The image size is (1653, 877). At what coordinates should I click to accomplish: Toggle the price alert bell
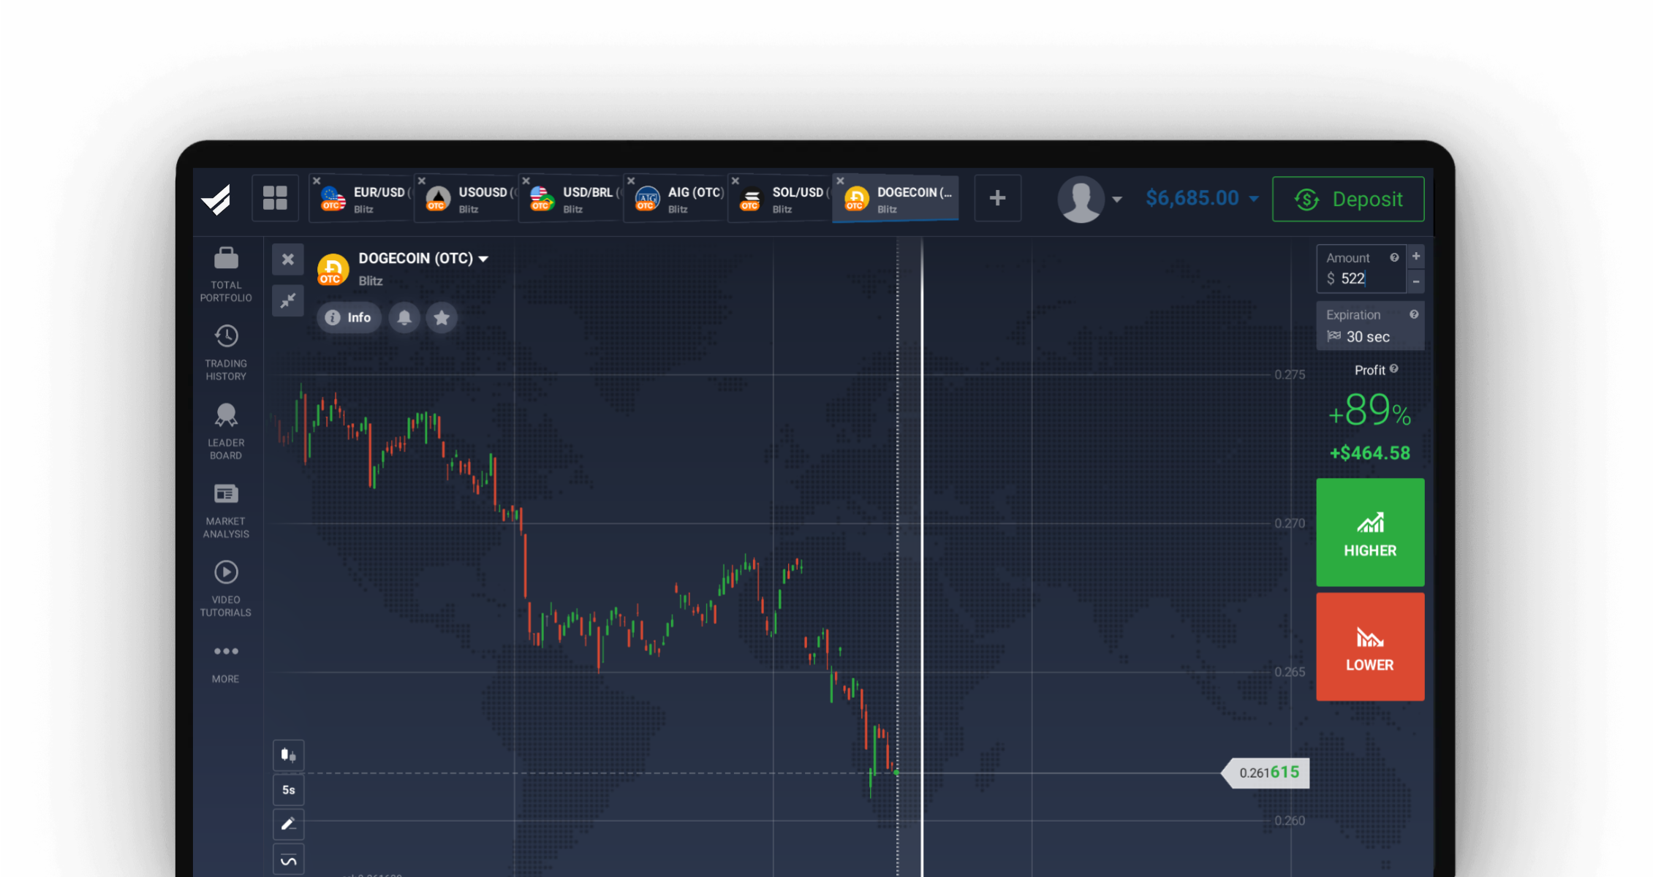404,317
